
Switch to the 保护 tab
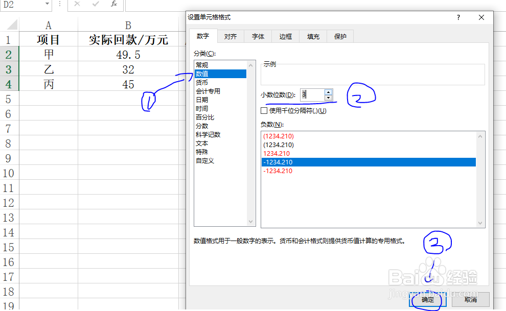pos(340,36)
